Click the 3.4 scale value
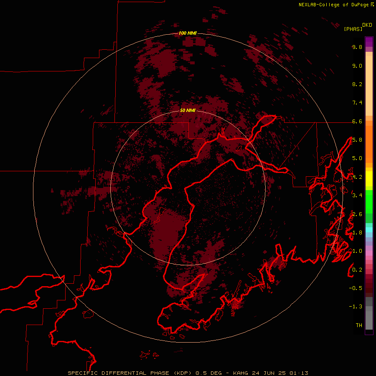 tap(357, 196)
